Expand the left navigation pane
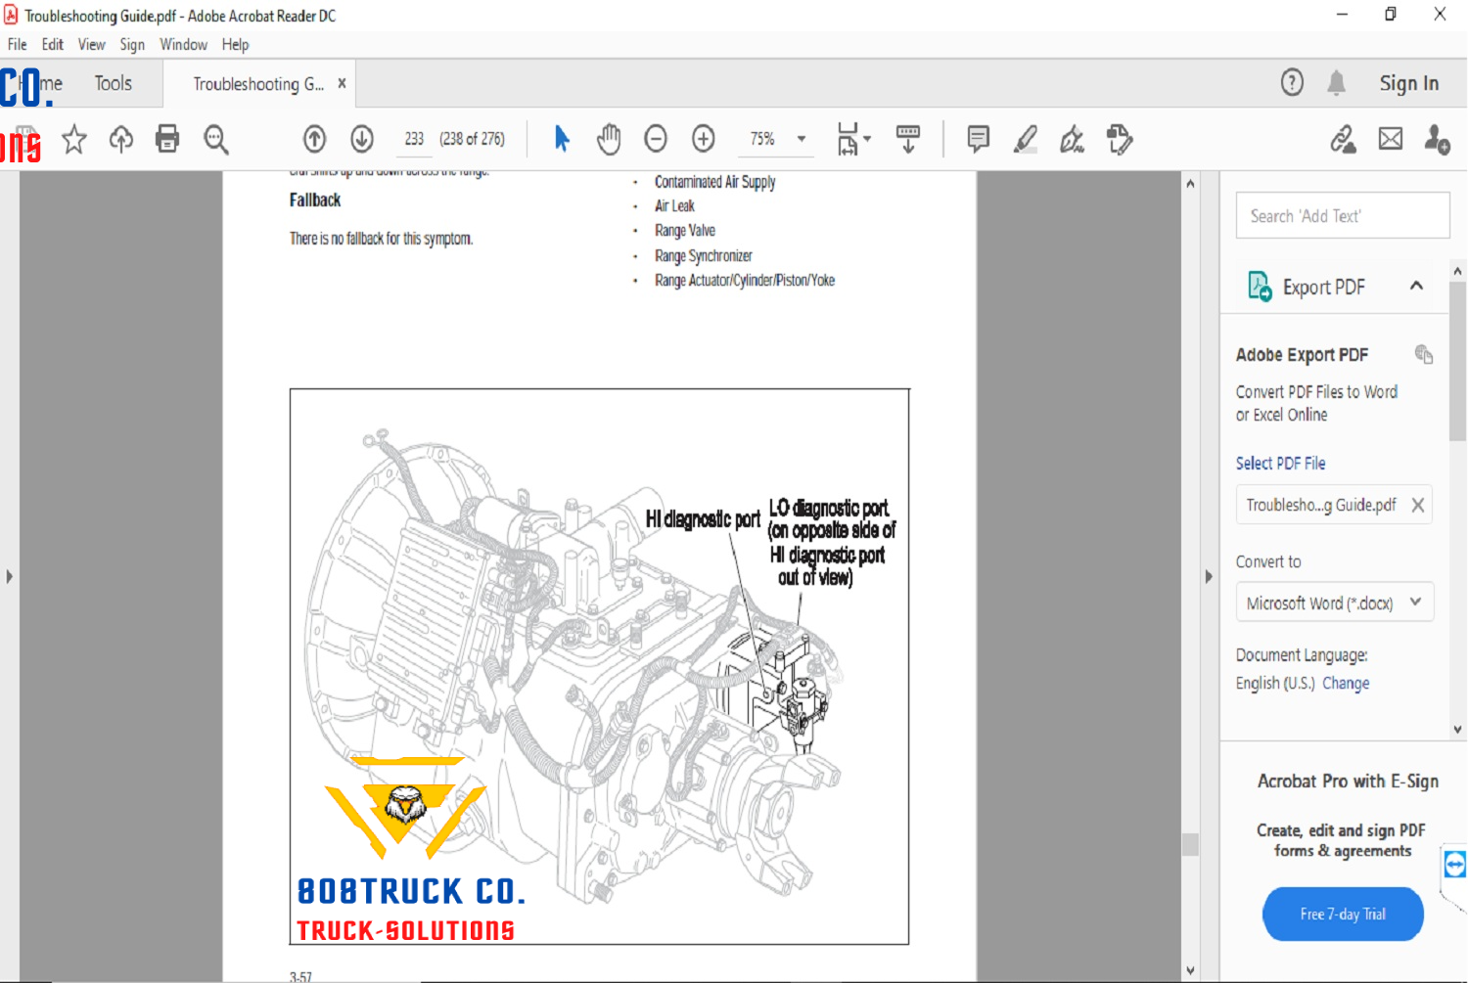The image size is (1468, 983). click(x=10, y=576)
